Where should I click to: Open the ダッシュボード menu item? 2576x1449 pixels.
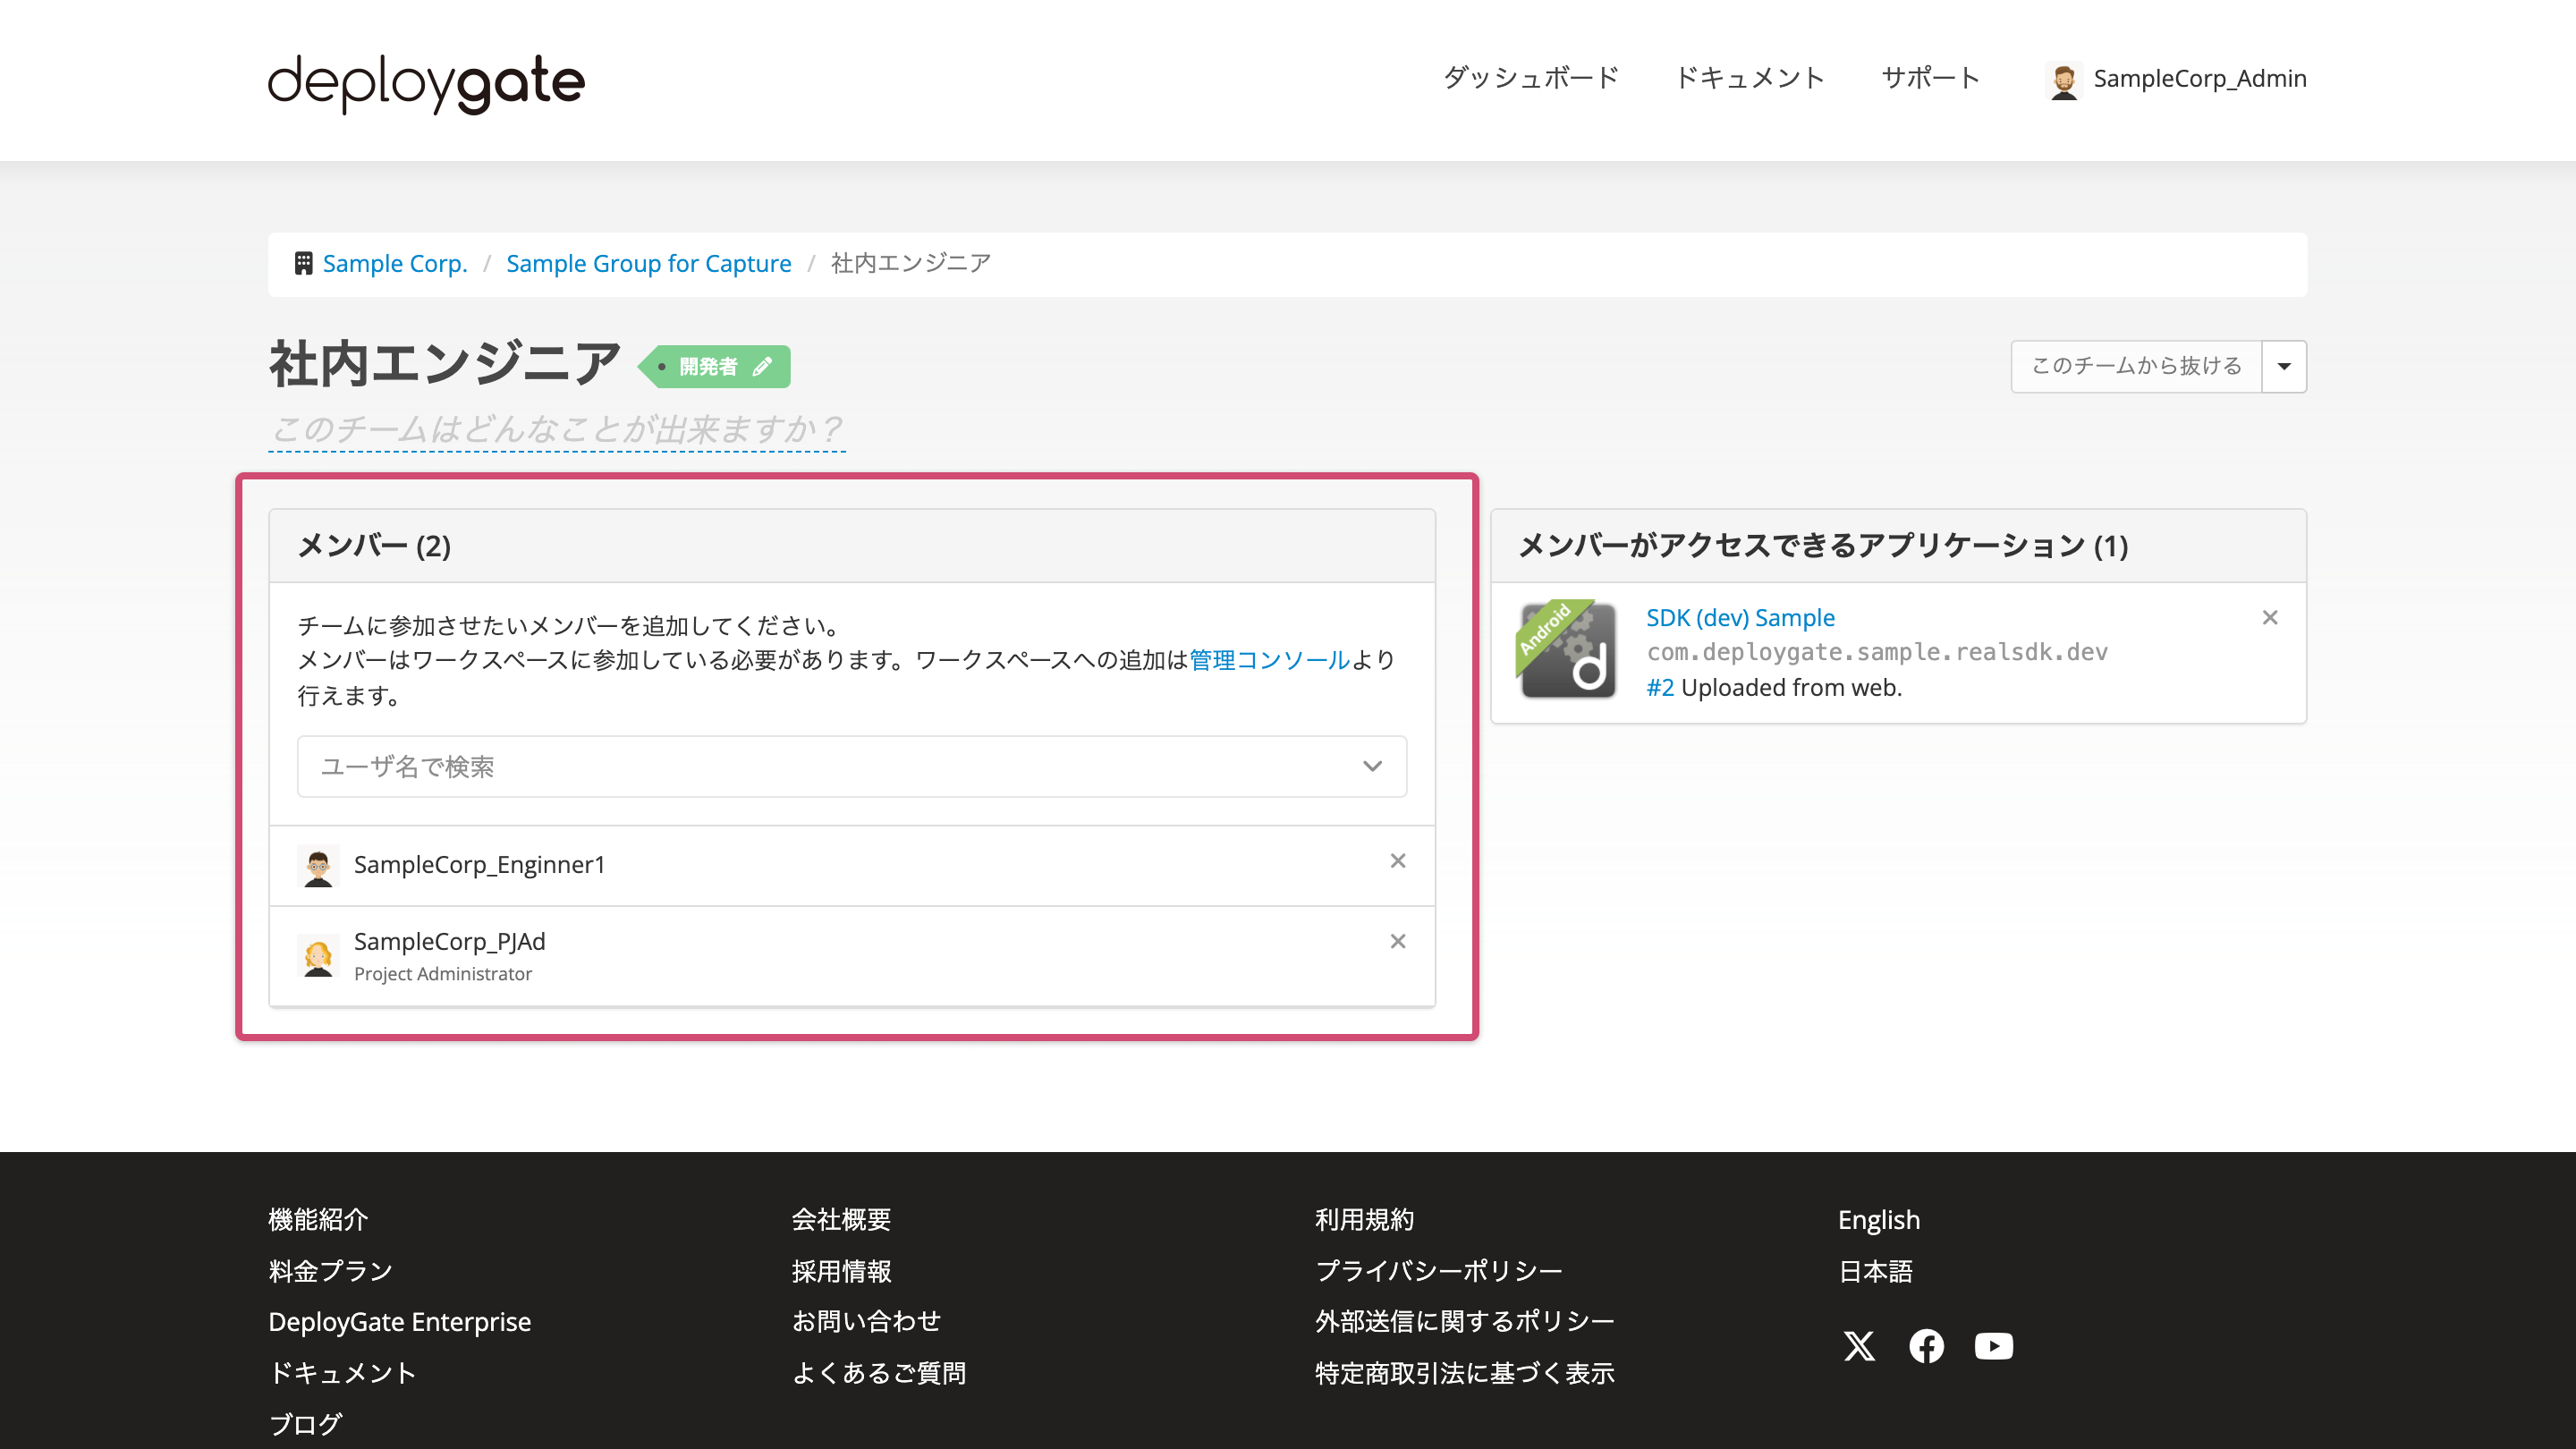[1530, 78]
